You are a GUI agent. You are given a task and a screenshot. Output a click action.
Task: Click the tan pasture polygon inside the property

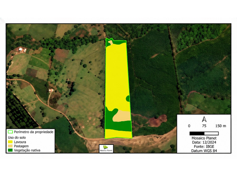pos(122,116)
